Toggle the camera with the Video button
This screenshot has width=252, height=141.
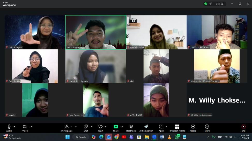25,127
